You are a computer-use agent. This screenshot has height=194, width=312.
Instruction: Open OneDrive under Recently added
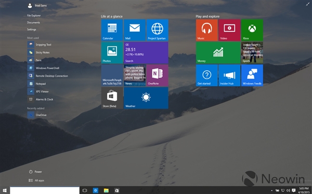click(x=37, y=115)
